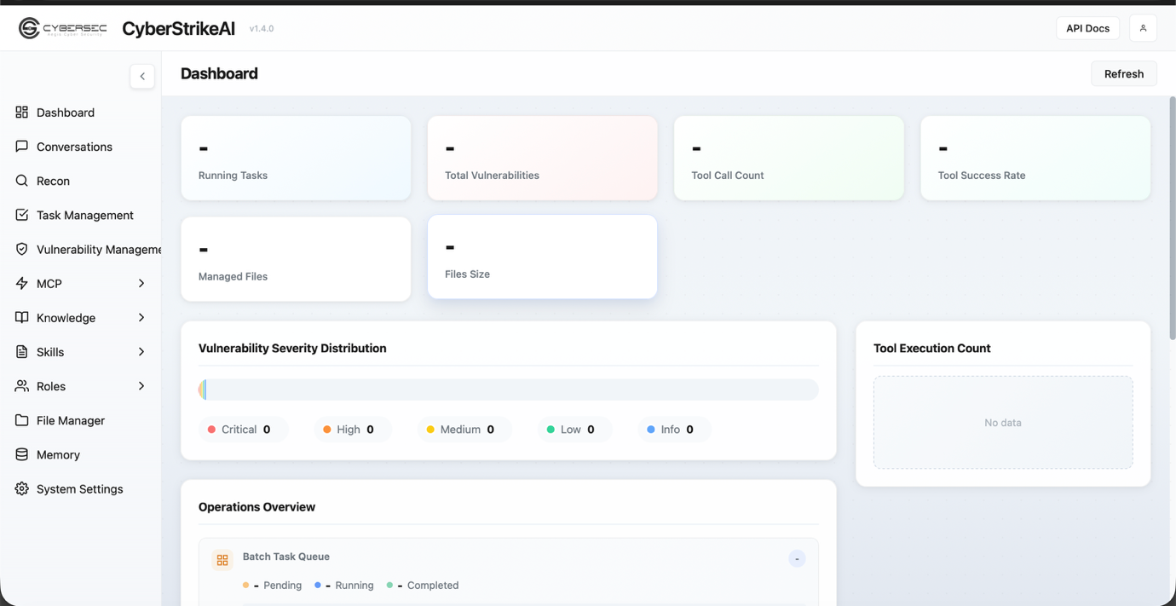1176x606 pixels.
Task: Open File Manager via its folder icon
Action: [22, 420]
